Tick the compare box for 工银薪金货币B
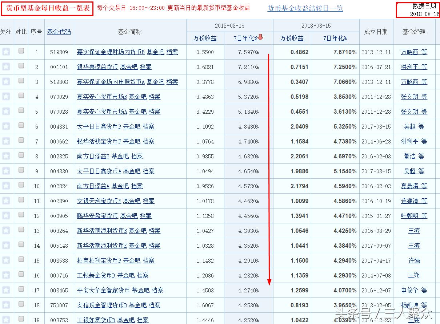This screenshot has height=324, width=440. point(21,275)
